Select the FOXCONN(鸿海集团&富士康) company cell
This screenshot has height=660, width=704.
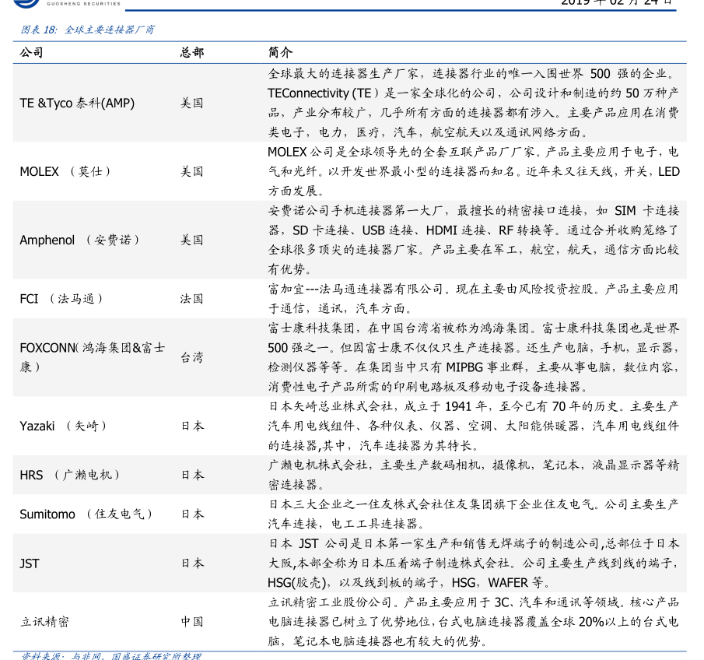(x=93, y=357)
